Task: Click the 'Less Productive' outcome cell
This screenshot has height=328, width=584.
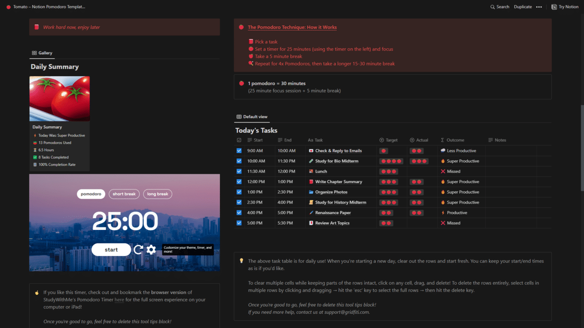Action: click(461, 151)
